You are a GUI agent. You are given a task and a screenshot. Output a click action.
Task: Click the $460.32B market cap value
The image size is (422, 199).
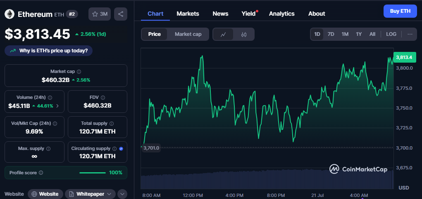tap(56, 80)
